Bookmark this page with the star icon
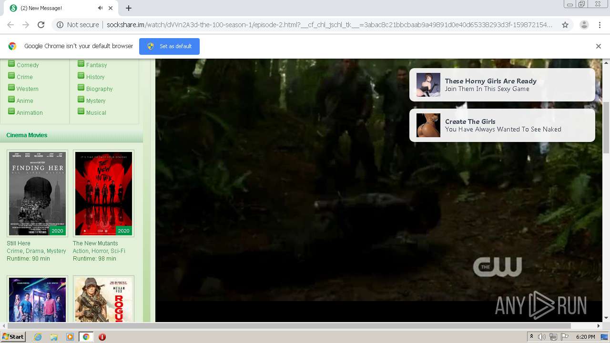610x343 pixels. point(565,25)
